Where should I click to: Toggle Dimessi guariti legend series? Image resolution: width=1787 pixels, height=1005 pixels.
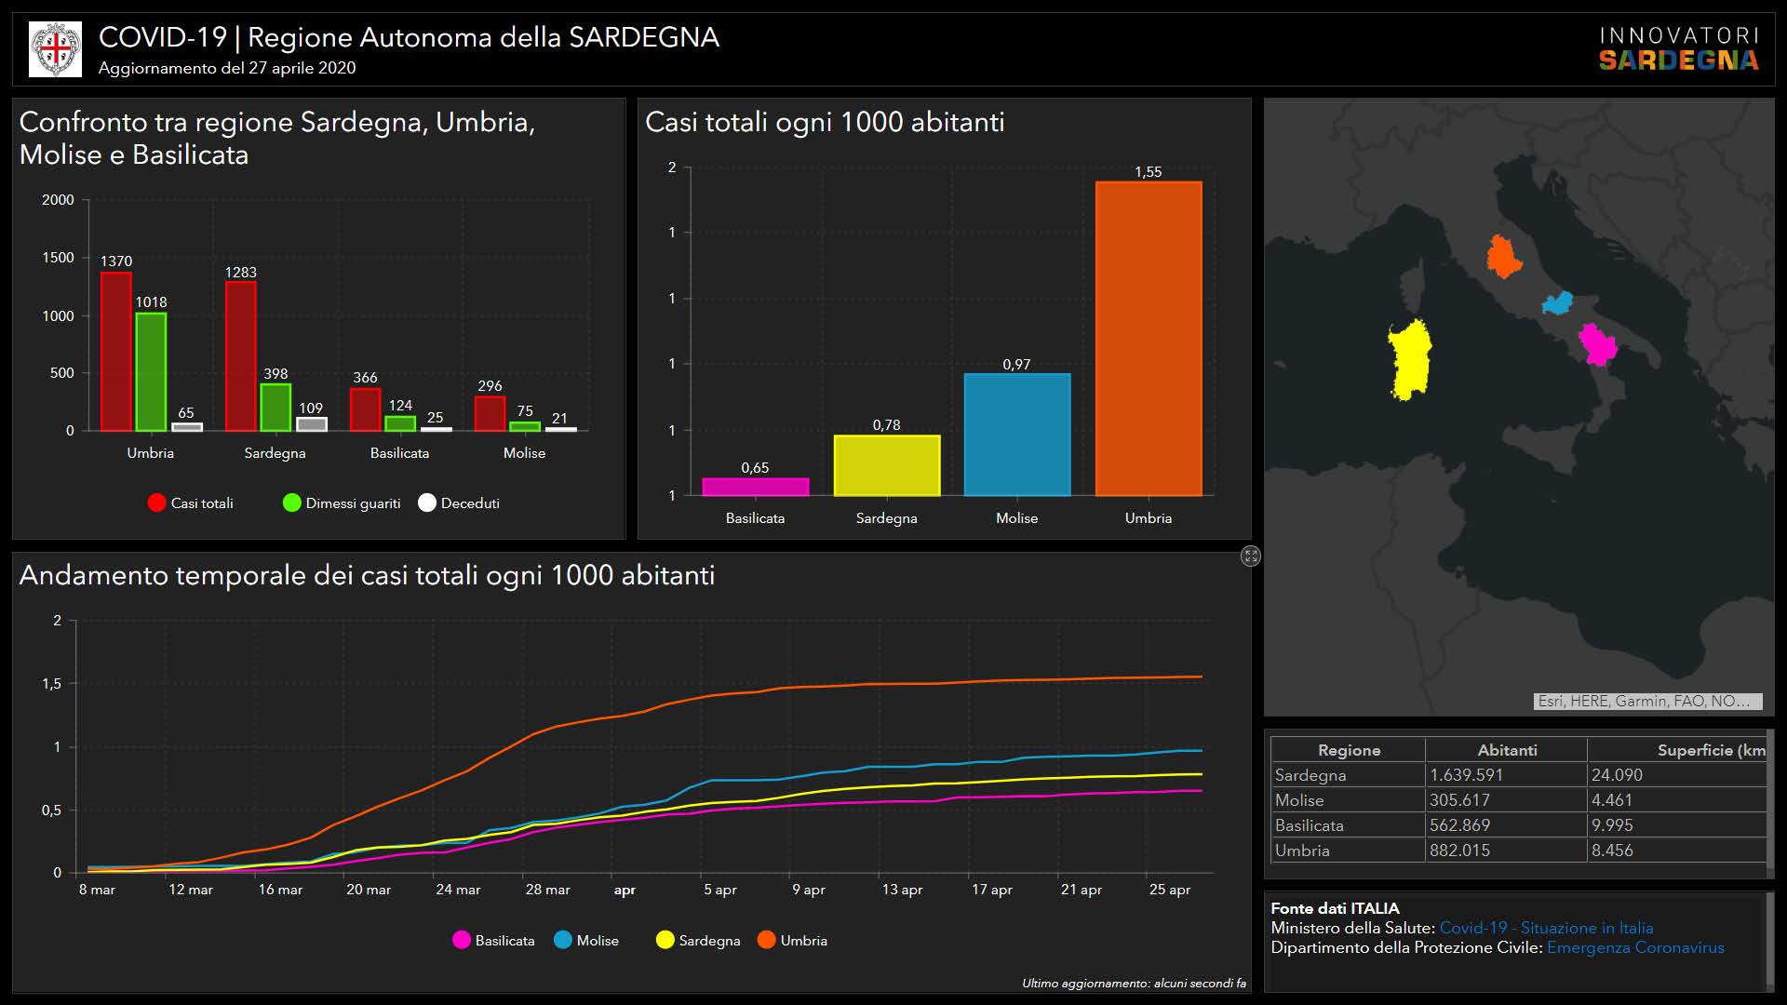click(342, 503)
